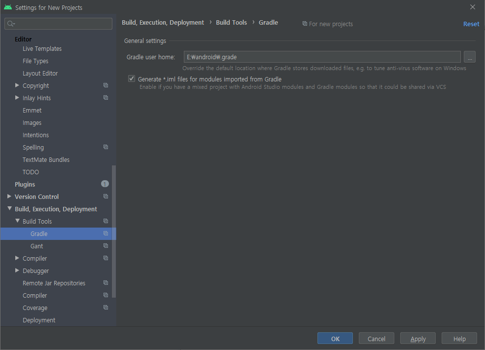Toggle Generate *.iml files checkbox
485x350 pixels.
[x=132, y=78]
